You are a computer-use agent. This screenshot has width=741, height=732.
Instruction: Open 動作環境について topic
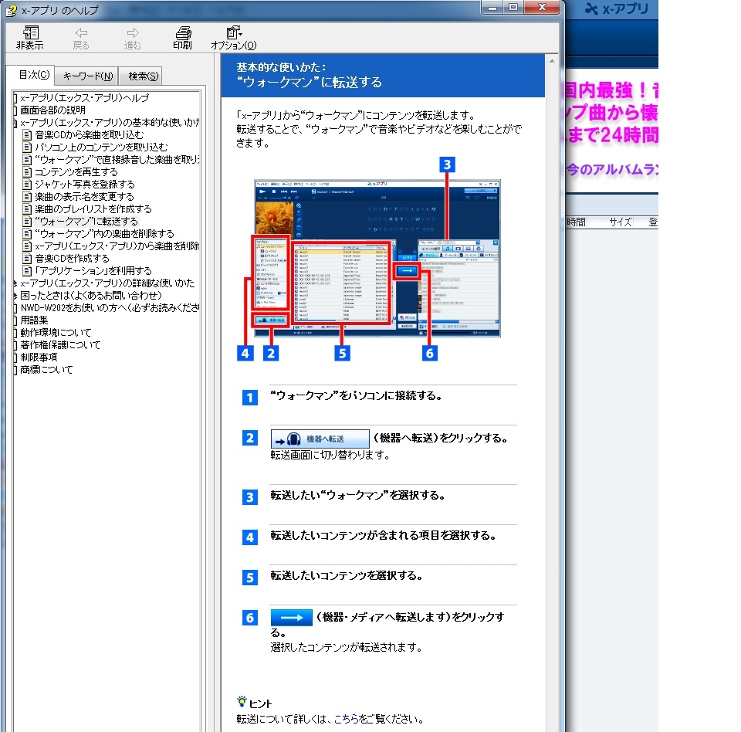(56, 333)
